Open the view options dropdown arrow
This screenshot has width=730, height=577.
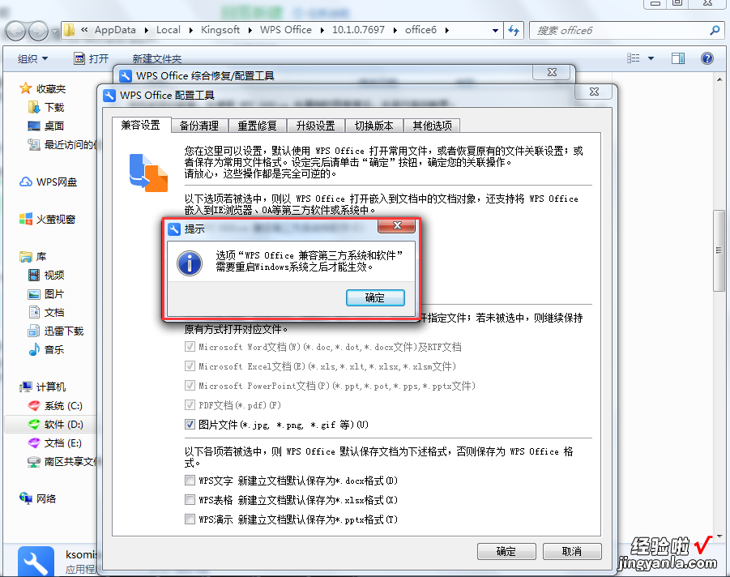point(651,58)
